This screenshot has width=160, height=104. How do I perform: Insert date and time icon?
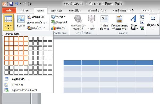142,17
